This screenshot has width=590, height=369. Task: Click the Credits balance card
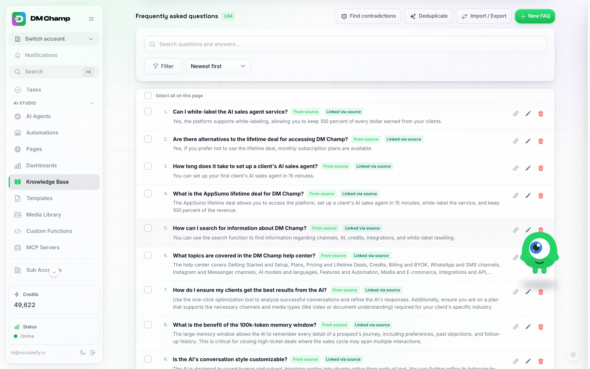point(54,300)
